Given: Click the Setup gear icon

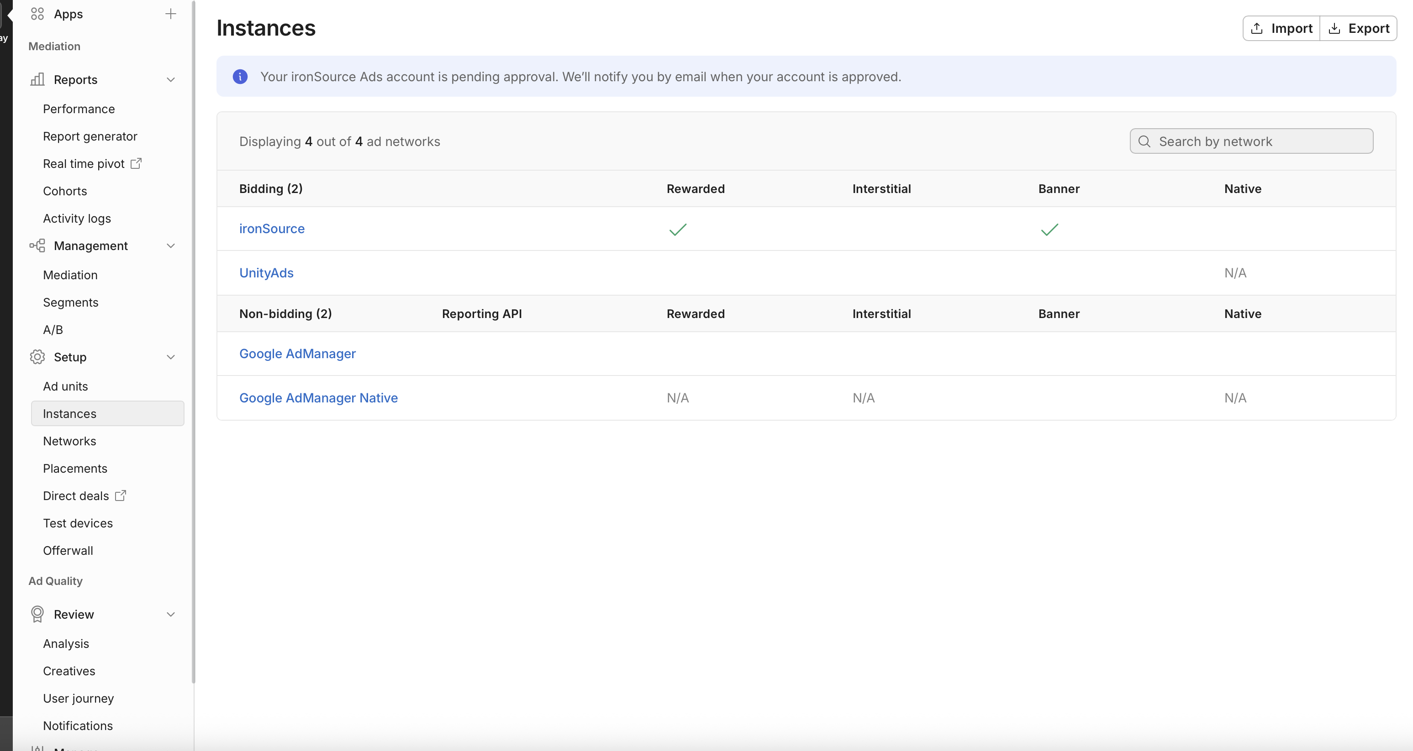Looking at the screenshot, I should pos(37,357).
